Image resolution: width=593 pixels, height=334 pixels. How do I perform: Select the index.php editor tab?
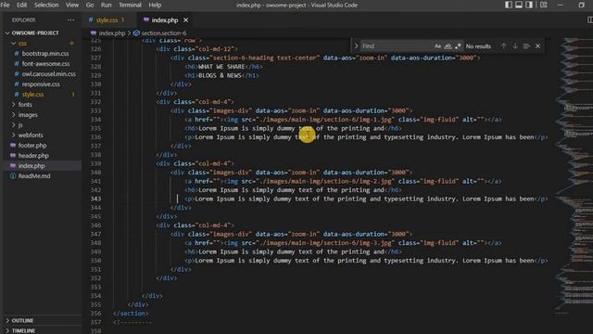point(165,20)
